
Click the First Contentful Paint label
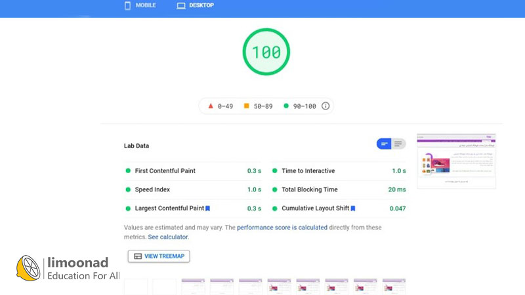pyautogui.click(x=165, y=170)
